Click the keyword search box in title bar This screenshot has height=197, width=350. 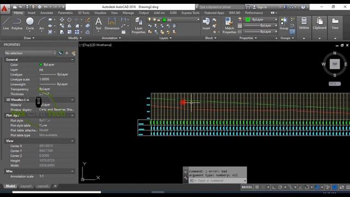(x=221, y=7)
